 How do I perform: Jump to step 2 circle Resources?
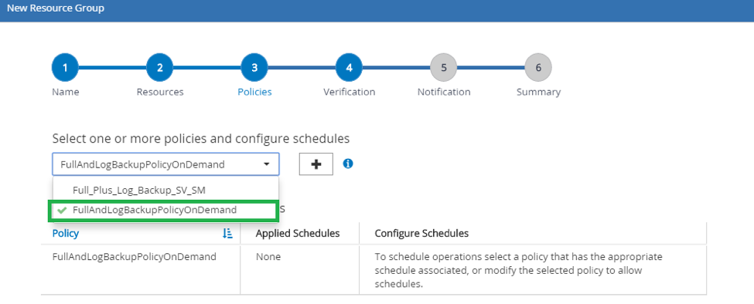tap(159, 68)
